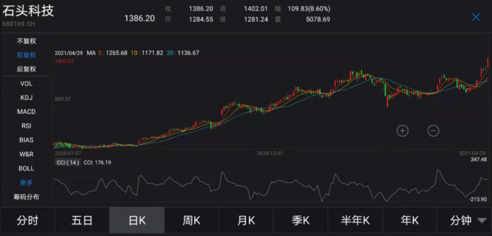Switch to 年K tab
Screen dimensions: 492x236
410,221
